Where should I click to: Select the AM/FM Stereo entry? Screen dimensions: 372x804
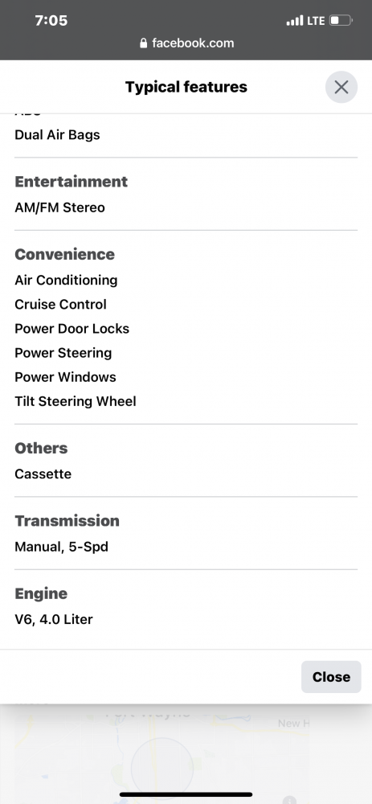(x=59, y=207)
